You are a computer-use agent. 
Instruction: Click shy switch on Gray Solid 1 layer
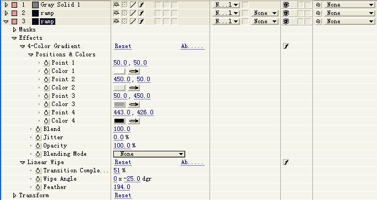point(117,5)
